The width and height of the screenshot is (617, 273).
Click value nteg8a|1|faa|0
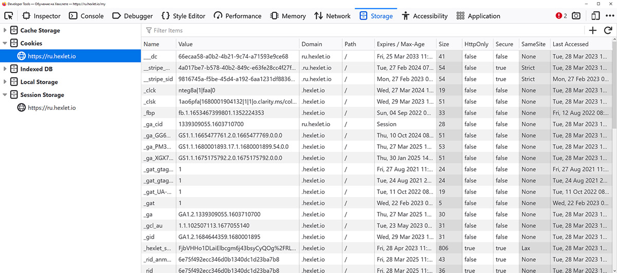coord(197,90)
